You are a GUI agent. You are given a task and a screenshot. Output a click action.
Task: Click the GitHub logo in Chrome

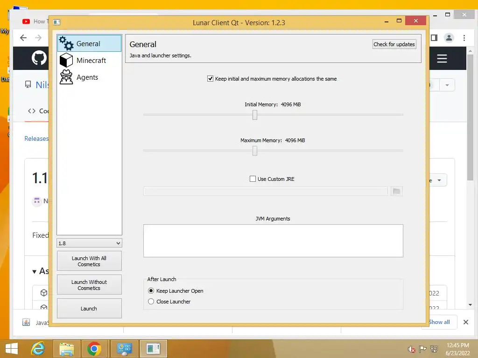click(x=39, y=58)
